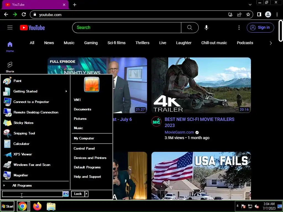Select the All category chip
Image resolution: width=283 pixels, height=212 pixels.
click(x=32, y=43)
